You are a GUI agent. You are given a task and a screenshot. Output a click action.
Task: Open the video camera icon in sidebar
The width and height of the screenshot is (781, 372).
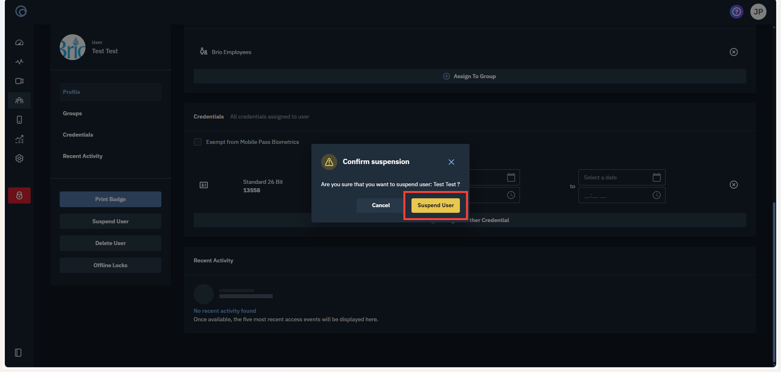(x=19, y=81)
